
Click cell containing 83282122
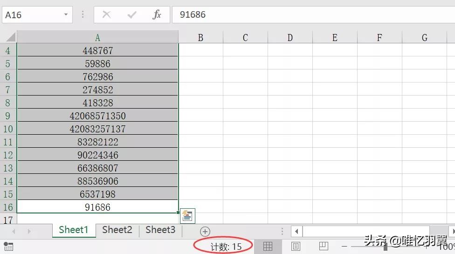(x=97, y=142)
